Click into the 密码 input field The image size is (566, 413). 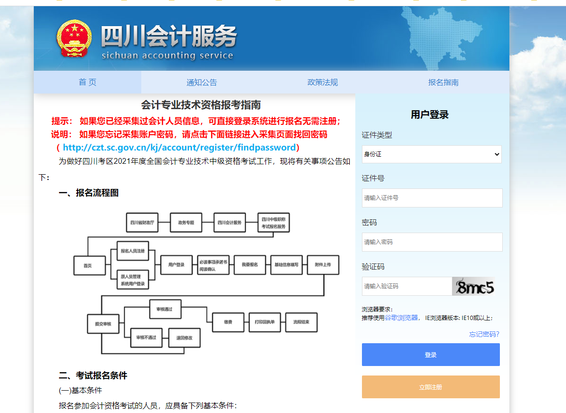click(431, 242)
